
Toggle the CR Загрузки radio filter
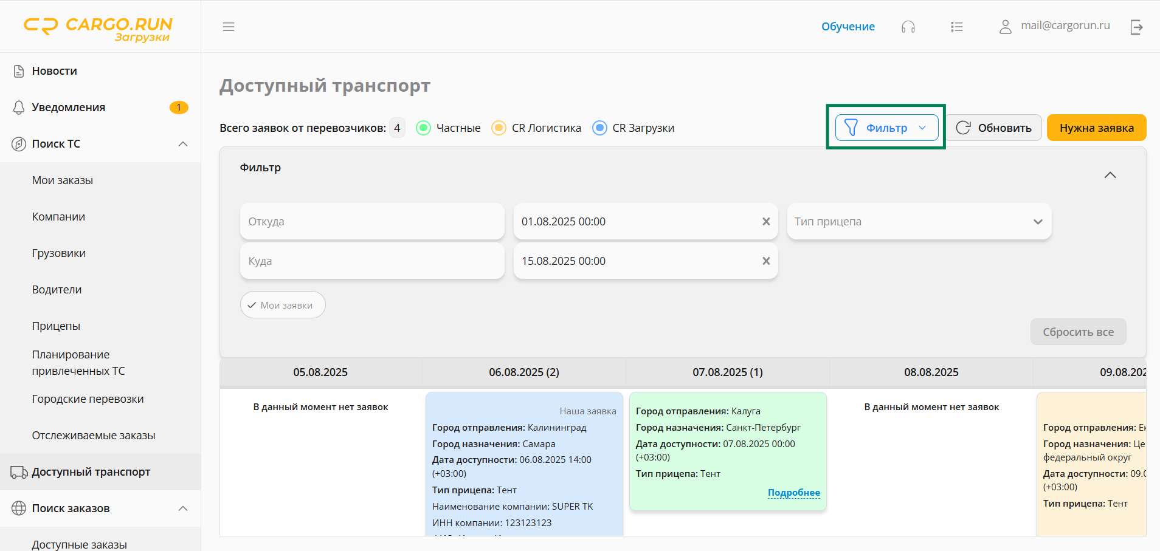(x=599, y=128)
